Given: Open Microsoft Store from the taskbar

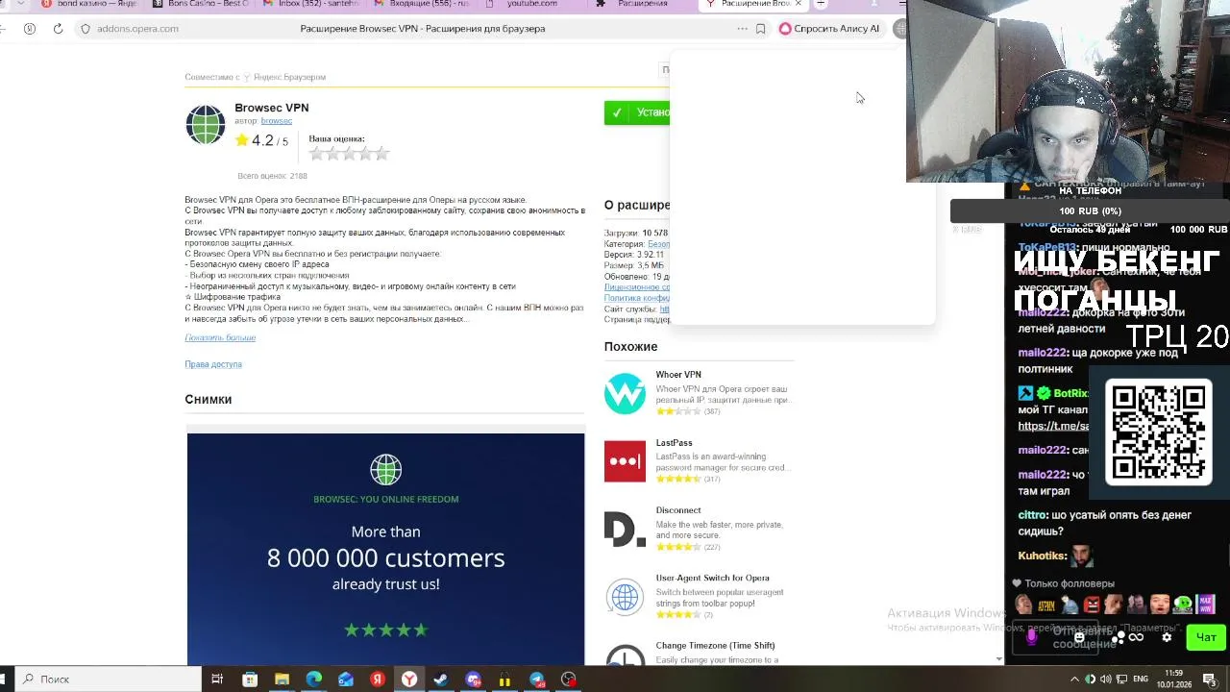Looking at the screenshot, I should pyautogui.click(x=250, y=680).
